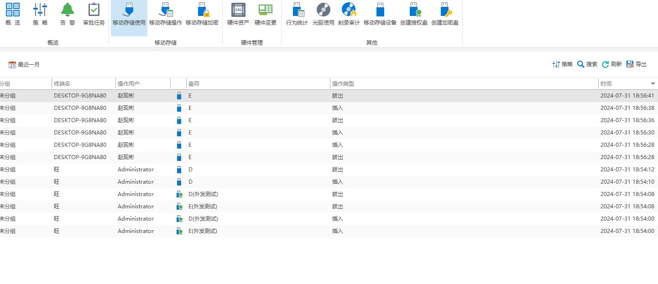Screen dimensions: 658x284
Task: Click USB drive icon in 18:54:12 row
Action: pos(179,170)
